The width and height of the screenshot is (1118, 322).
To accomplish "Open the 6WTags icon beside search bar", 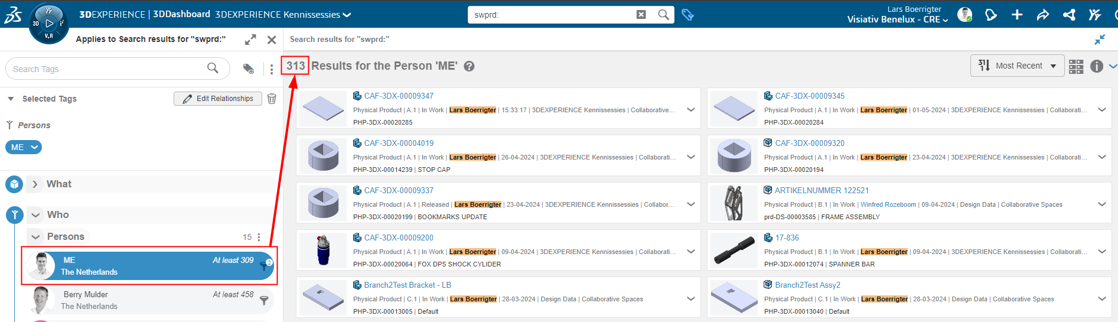I will pos(687,15).
